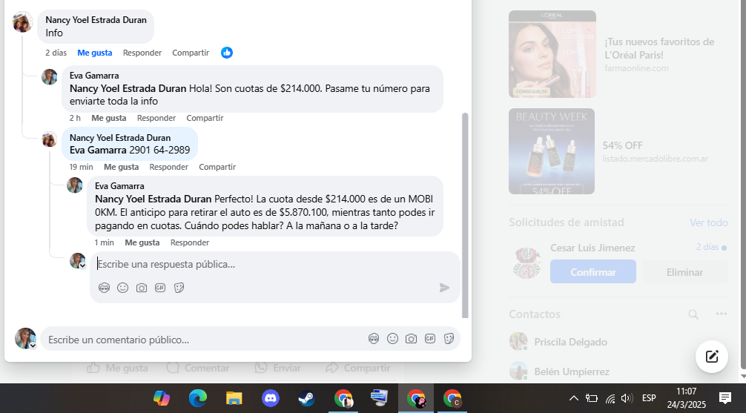Open emoji picker in the reply box
The height and width of the screenshot is (413, 746).
coord(122,288)
